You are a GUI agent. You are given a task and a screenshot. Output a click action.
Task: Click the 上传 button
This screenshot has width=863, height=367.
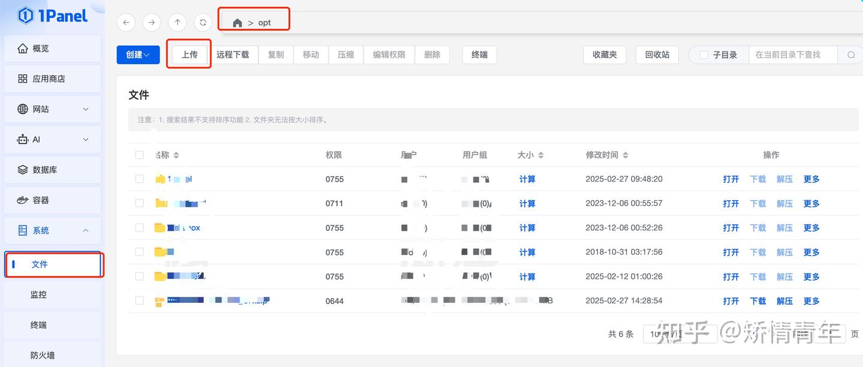pos(189,55)
